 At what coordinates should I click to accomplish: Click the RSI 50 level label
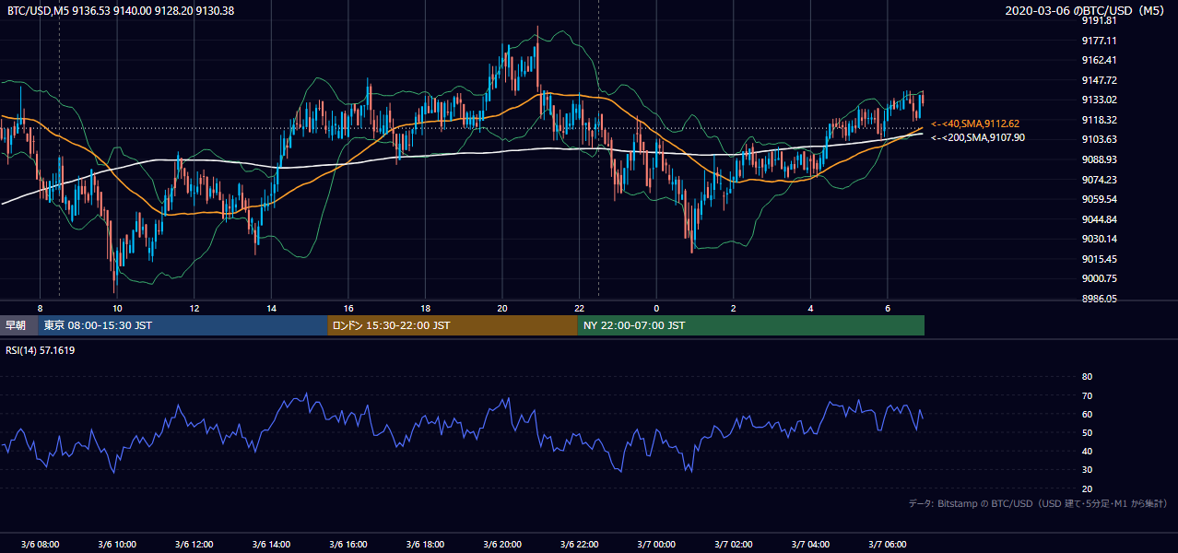[1087, 432]
